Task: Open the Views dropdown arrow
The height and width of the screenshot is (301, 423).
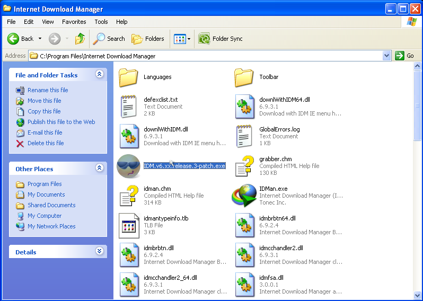Action: click(189, 39)
